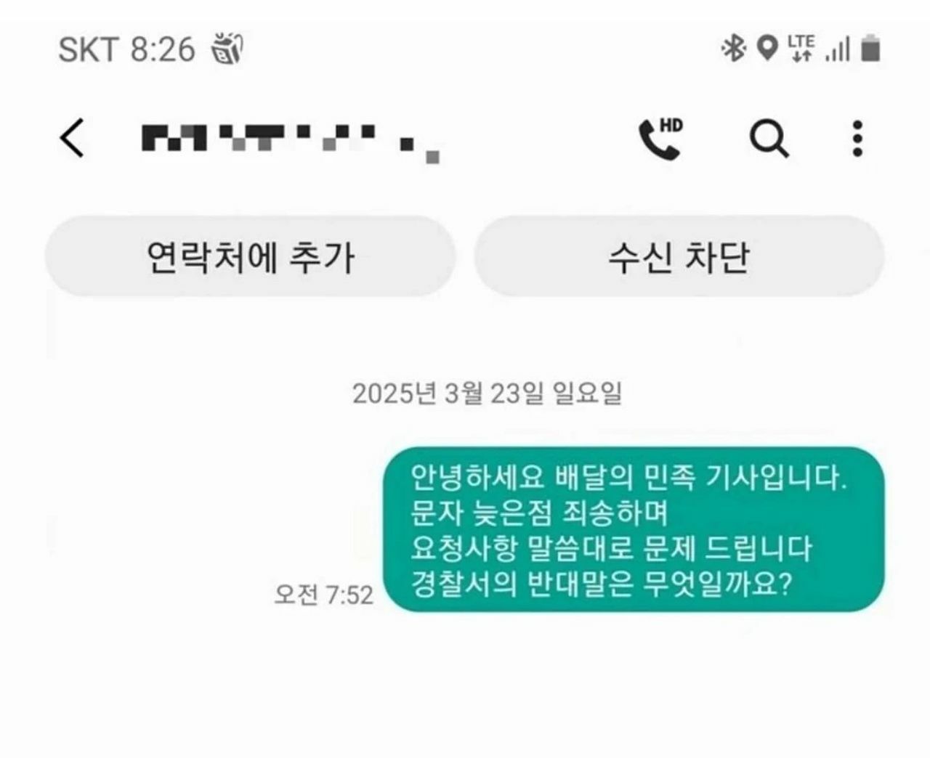Tap the notification icon beside 8:26
930x758 pixels.
click(227, 49)
